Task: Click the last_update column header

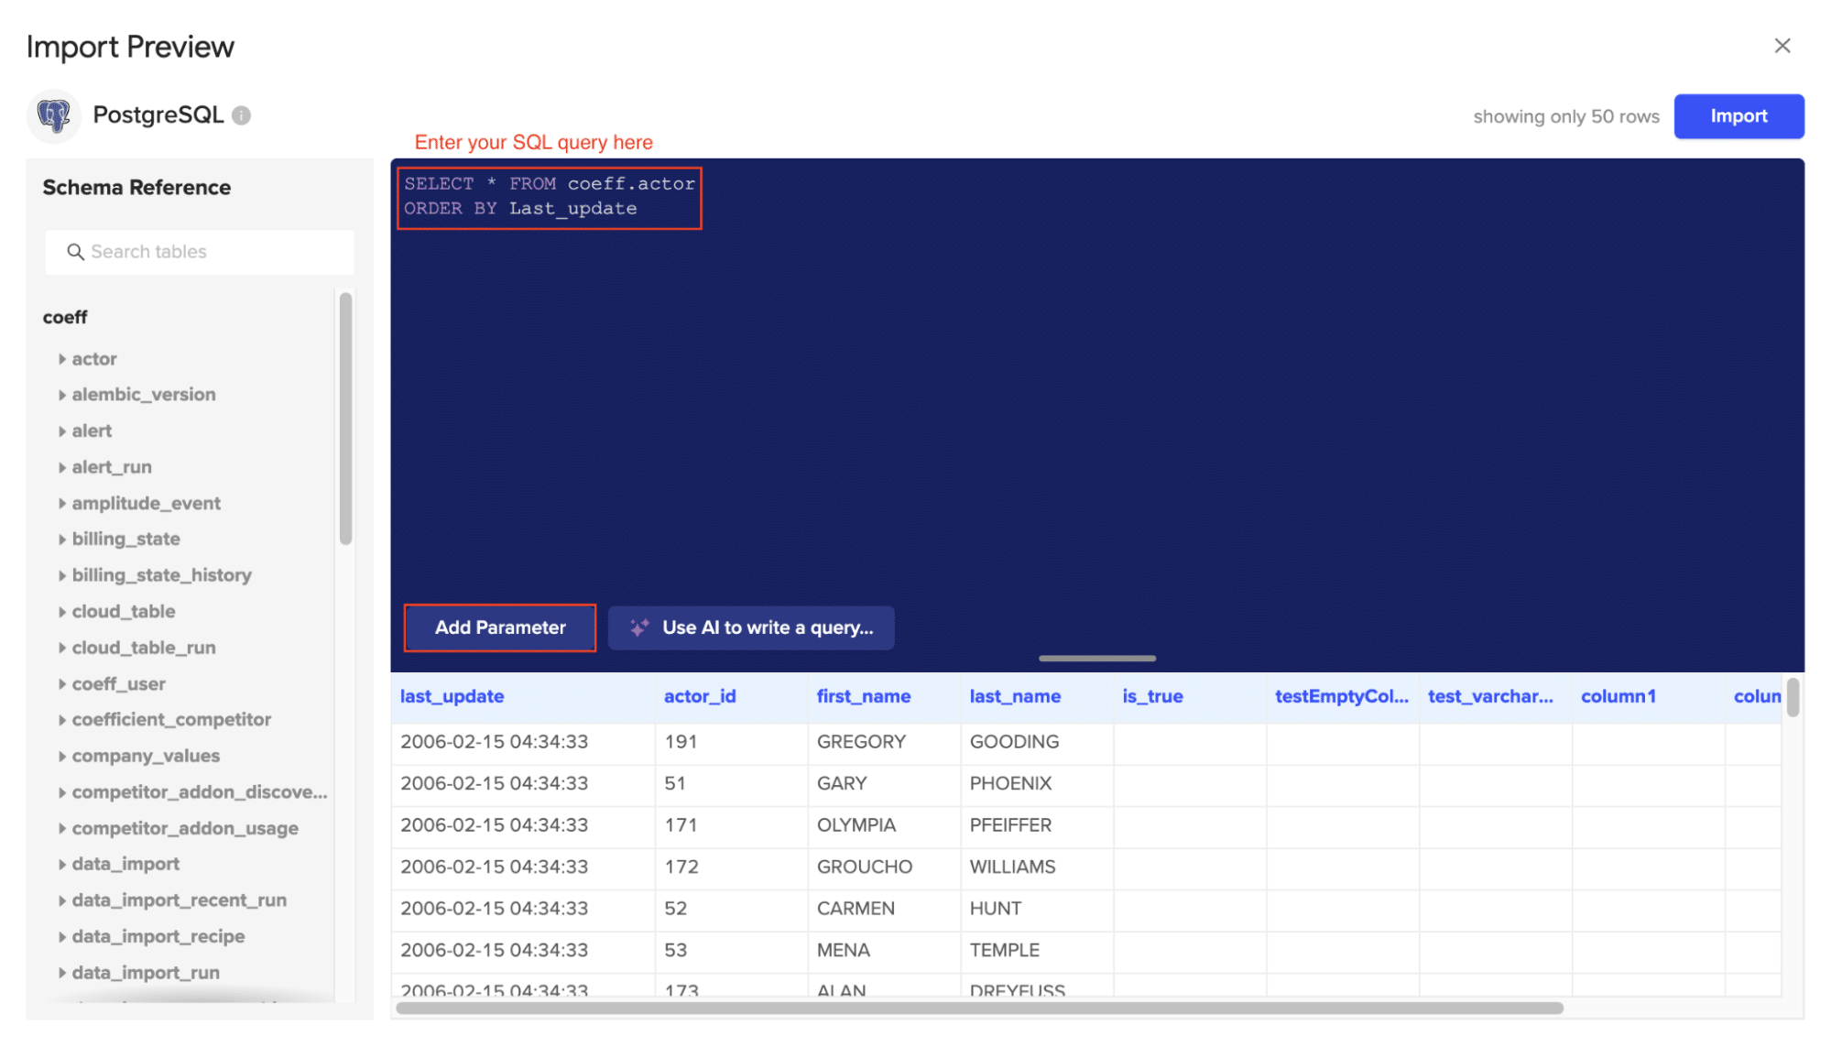Action: point(452,696)
